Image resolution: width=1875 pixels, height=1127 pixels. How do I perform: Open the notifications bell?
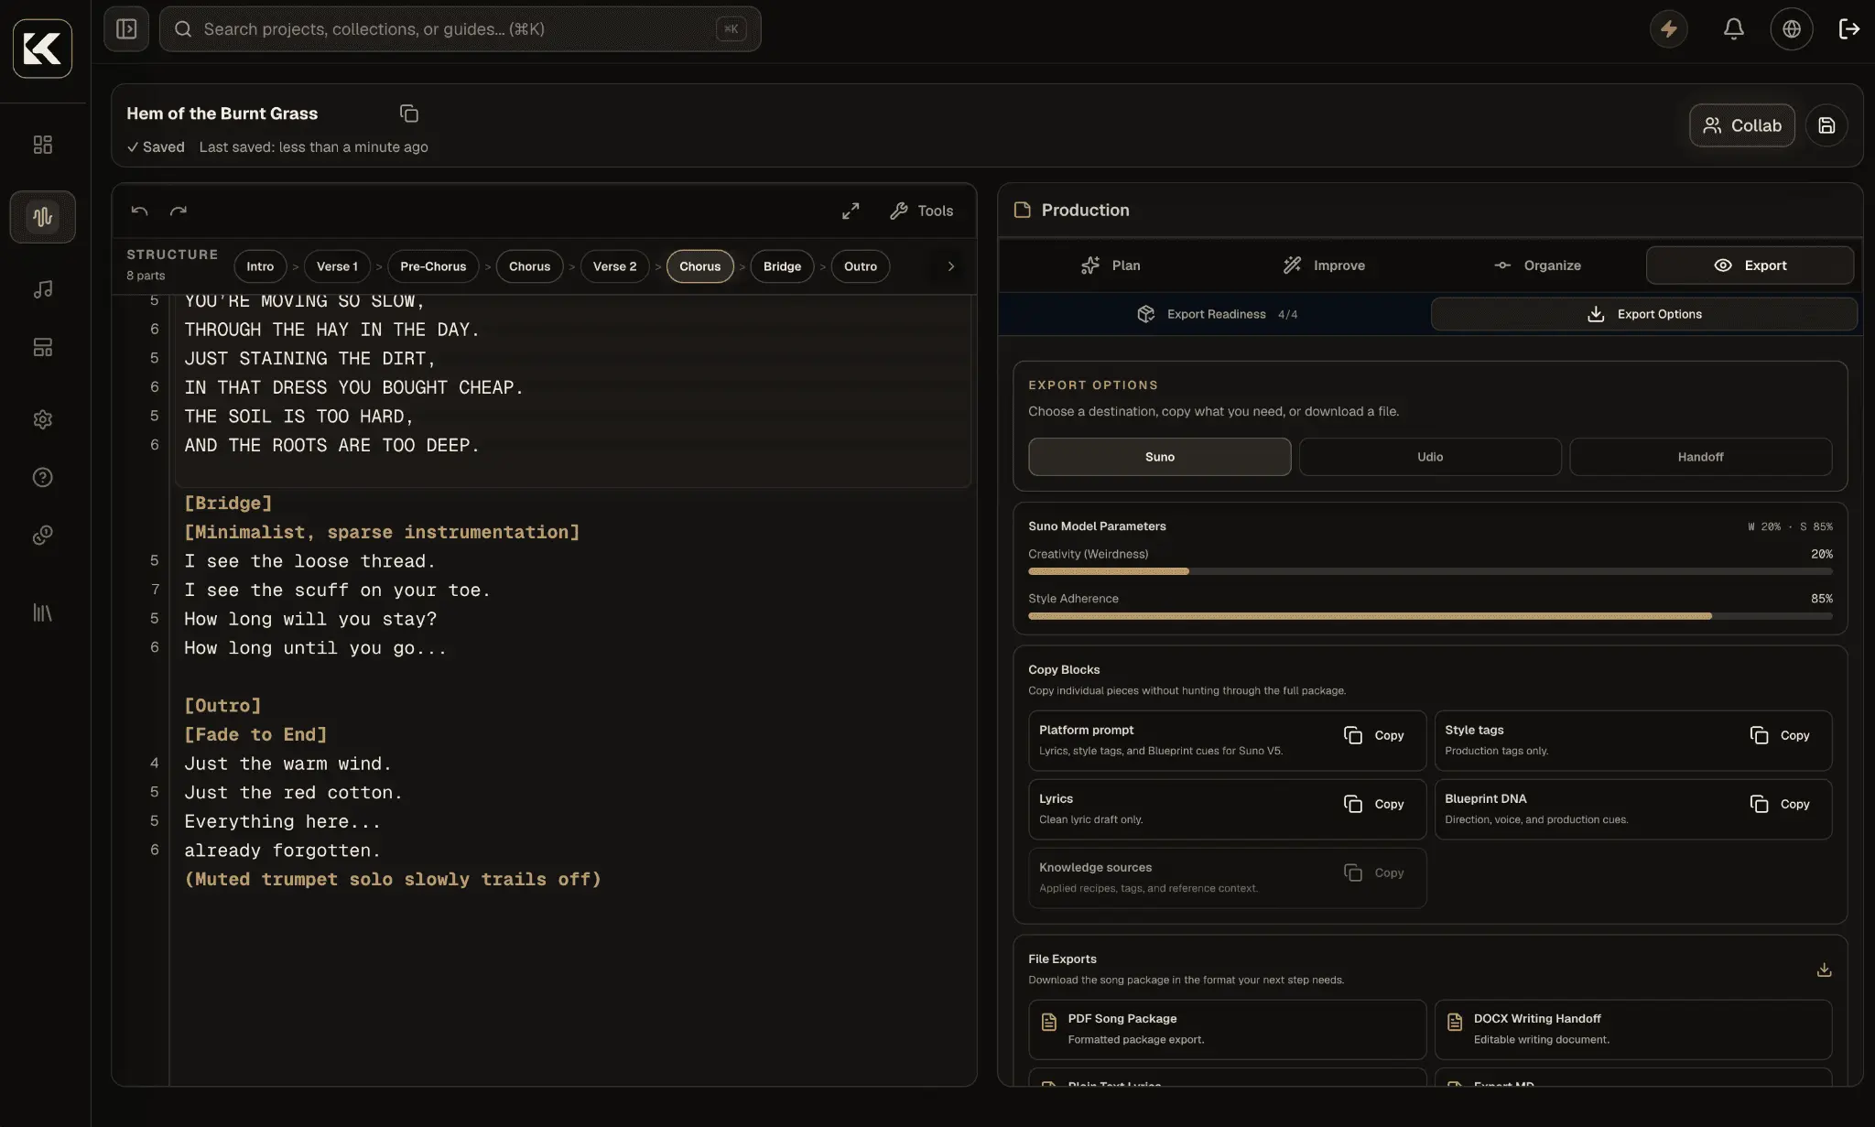pos(1734,29)
